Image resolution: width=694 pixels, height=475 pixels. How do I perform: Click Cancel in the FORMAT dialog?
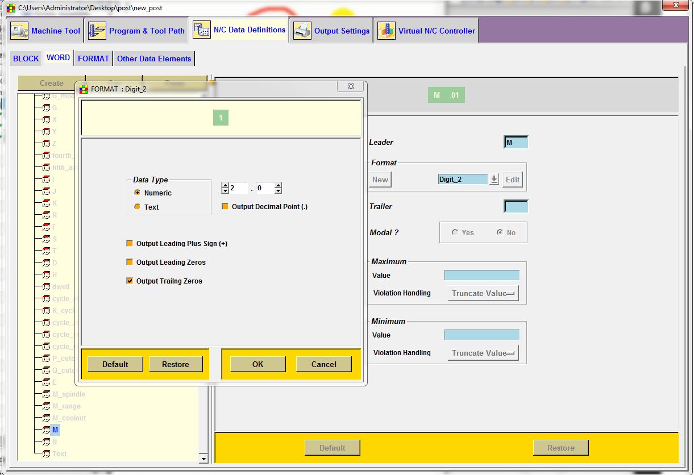[x=324, y=364]
